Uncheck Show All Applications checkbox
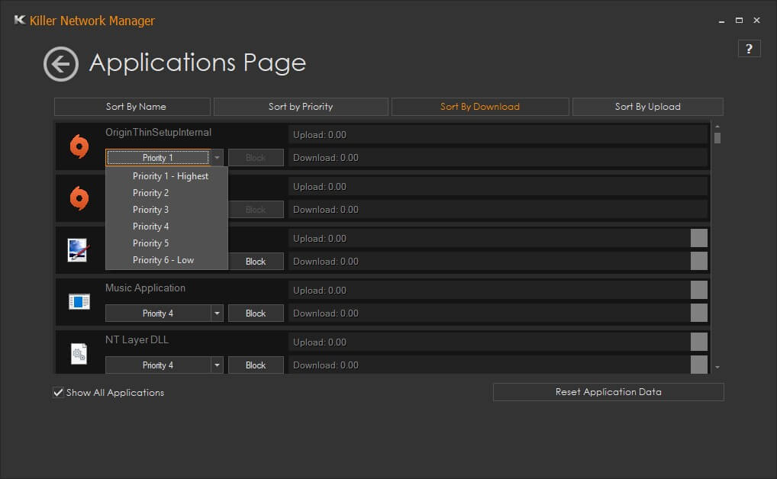This screenshot has height=479, width=777. (58, 392)
